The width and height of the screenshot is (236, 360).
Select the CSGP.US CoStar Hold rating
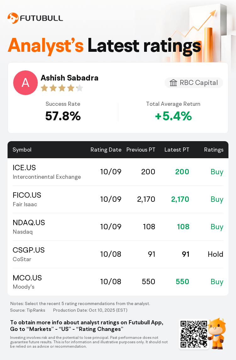click(x=216, y=254)
